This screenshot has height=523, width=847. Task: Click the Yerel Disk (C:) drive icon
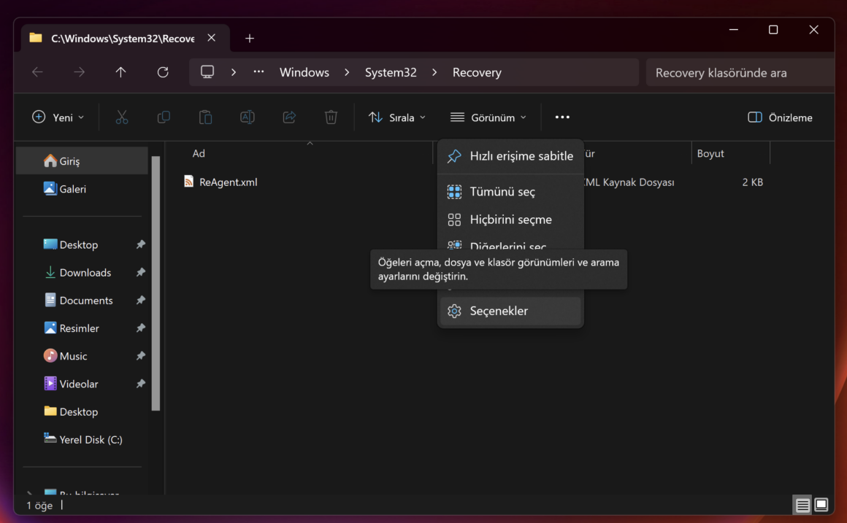pos(50,438)
